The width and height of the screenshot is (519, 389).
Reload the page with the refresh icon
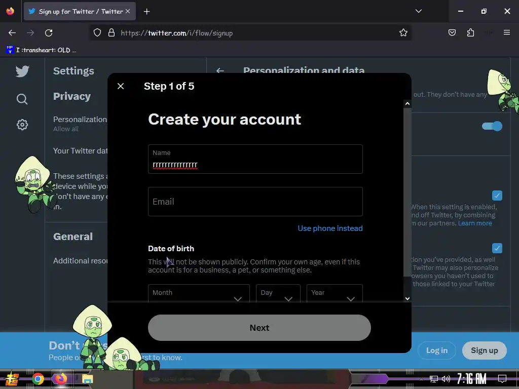click(49, 33)
